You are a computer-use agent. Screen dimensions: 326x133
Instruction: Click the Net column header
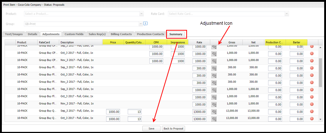tap(253, 42)
